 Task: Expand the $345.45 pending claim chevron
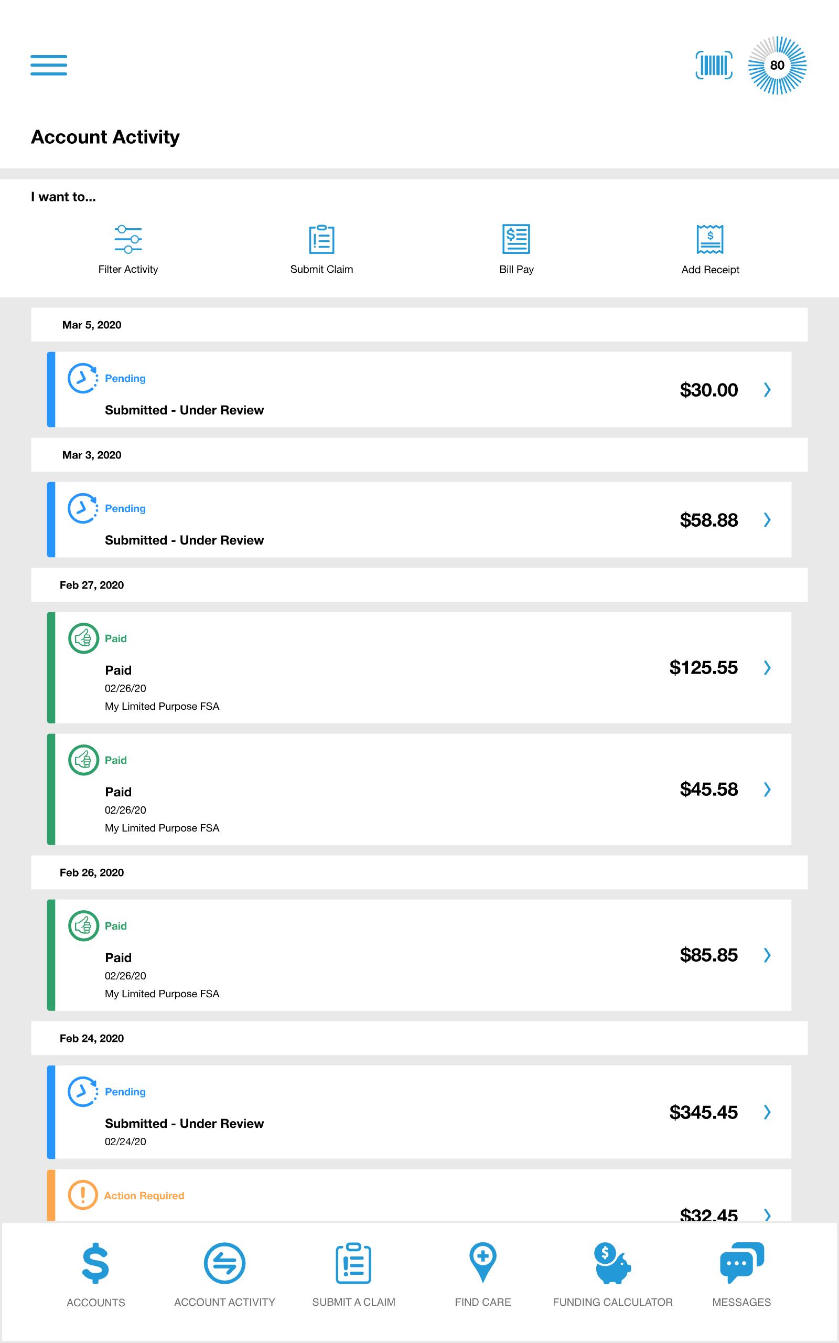click(x=767, y=1112)
